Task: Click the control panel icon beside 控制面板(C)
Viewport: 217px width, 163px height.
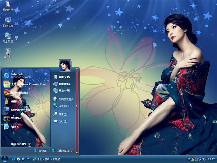Action: coord(55,99)
